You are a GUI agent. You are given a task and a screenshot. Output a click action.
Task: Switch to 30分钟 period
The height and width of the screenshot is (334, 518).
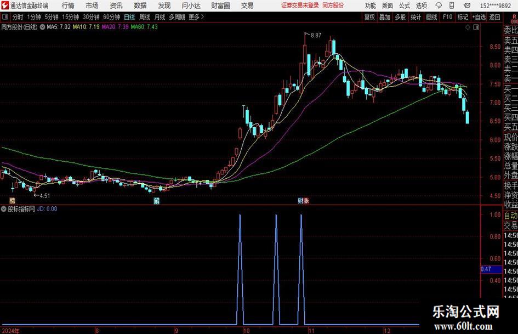point(91,17)
